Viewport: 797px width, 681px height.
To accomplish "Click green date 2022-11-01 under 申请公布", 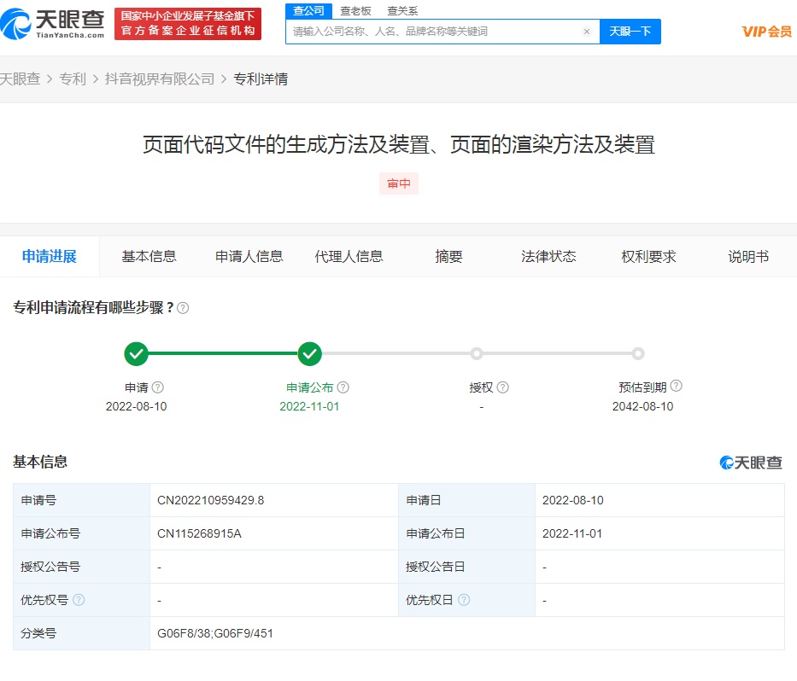I will pyautogui.click(x=309, y=406).
